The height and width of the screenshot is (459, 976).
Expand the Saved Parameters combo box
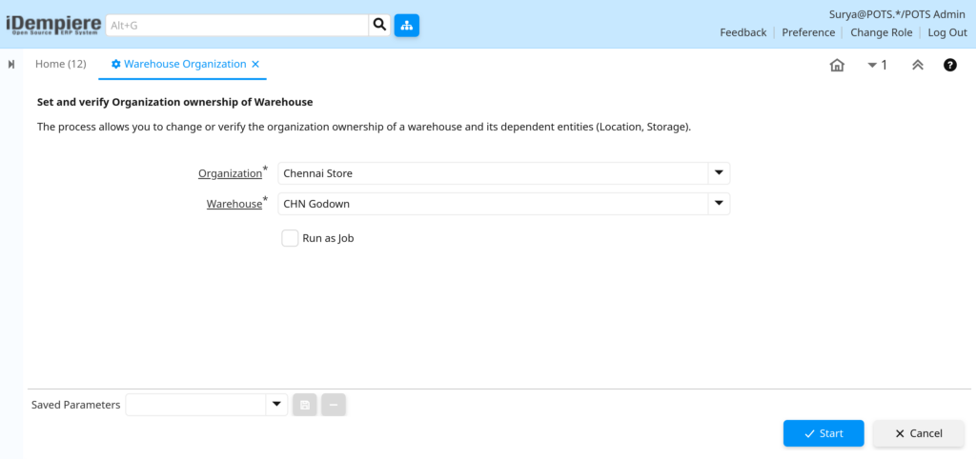tap(276, 405)
